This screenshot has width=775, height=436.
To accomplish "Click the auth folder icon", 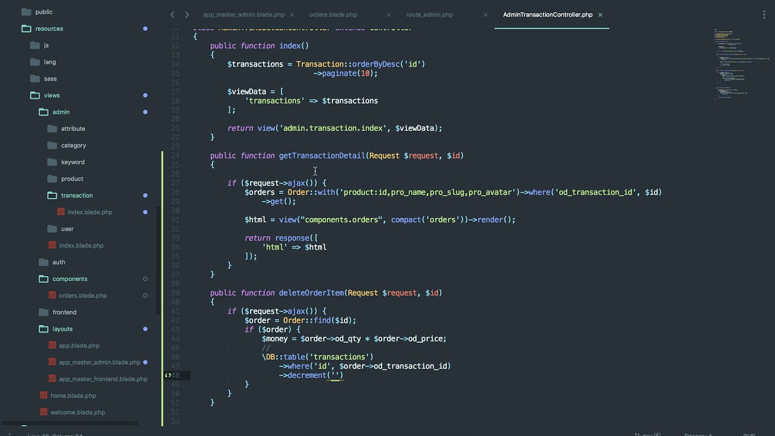I will [44, 262].
